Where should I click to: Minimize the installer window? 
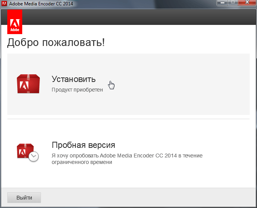pyautogui.click(x=223, y=3)
